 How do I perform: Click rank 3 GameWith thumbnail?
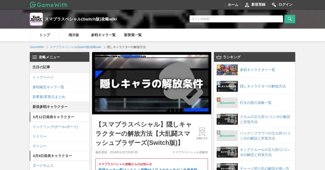(x=227, y=103)
